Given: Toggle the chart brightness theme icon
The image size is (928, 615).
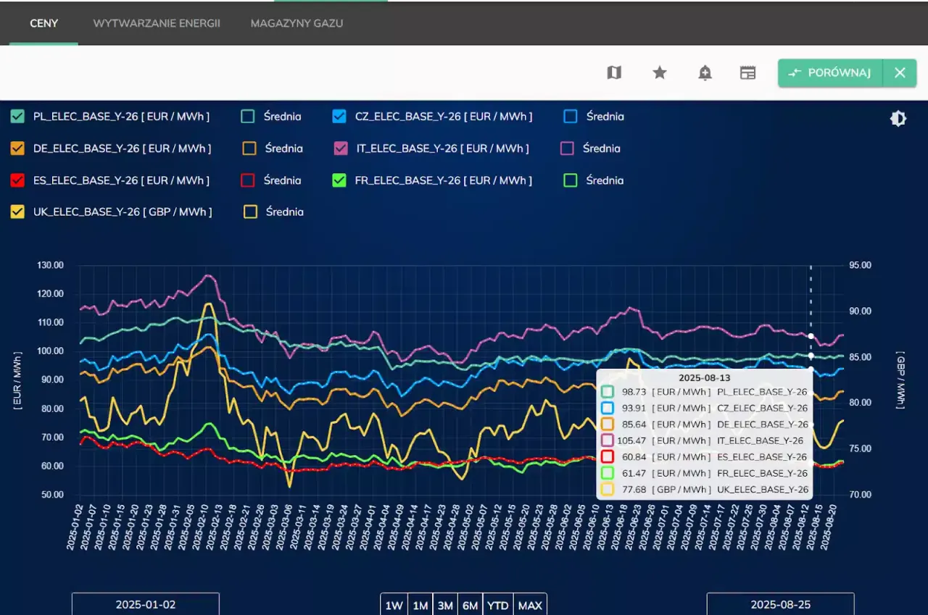Looking at the screenshot, I should coord(898,119).
